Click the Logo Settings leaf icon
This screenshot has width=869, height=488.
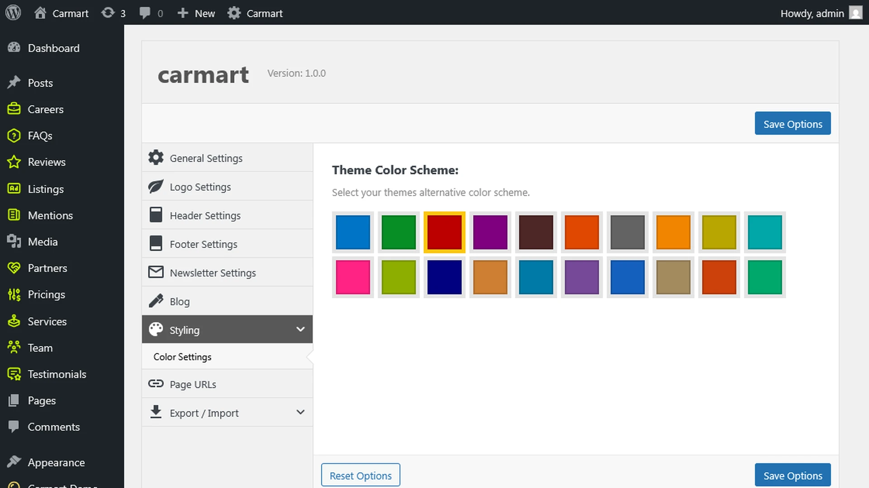pos(156,186)
